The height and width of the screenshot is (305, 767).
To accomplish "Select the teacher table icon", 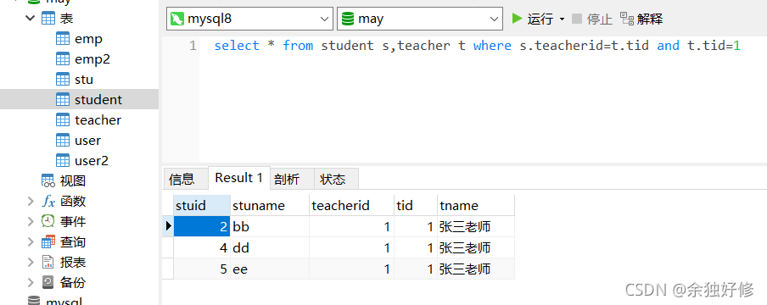I will click(63, 119).
